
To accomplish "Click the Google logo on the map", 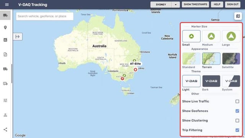I will pyautogui.click(x=20, y=135).
